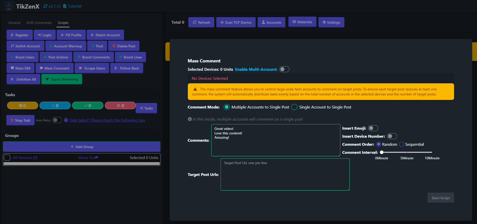Click the Delete Post trash button
The width and height of the screenshot is (477, 224).
pyautogui.click(x=124, y=46)
